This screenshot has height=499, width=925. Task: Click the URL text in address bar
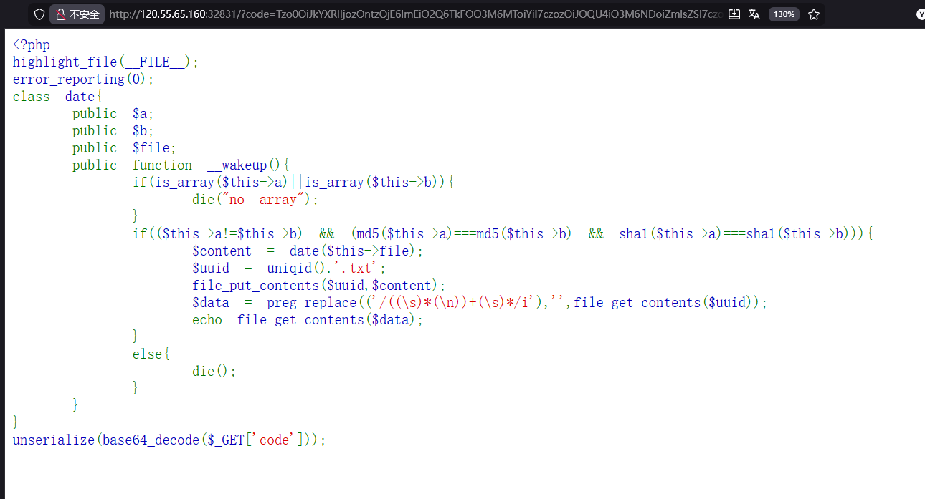(416, 14)
